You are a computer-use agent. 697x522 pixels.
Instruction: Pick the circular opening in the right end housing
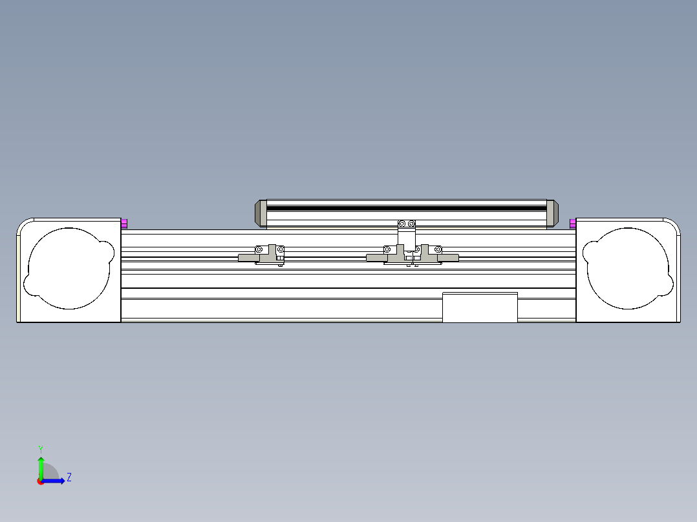[628, 268]
